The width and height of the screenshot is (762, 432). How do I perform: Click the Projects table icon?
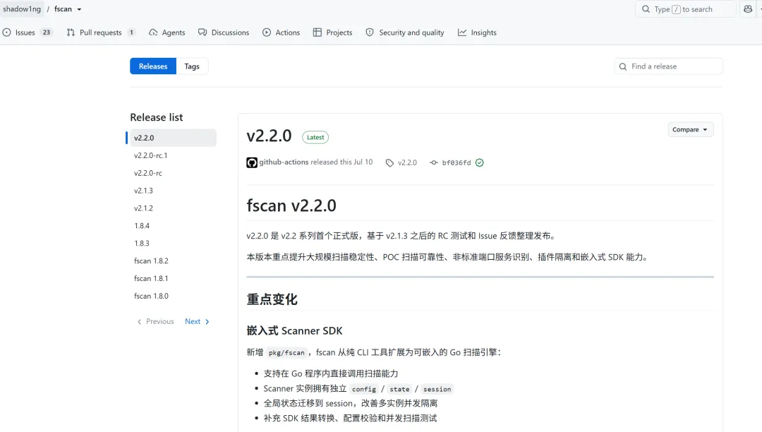(317, 32)
